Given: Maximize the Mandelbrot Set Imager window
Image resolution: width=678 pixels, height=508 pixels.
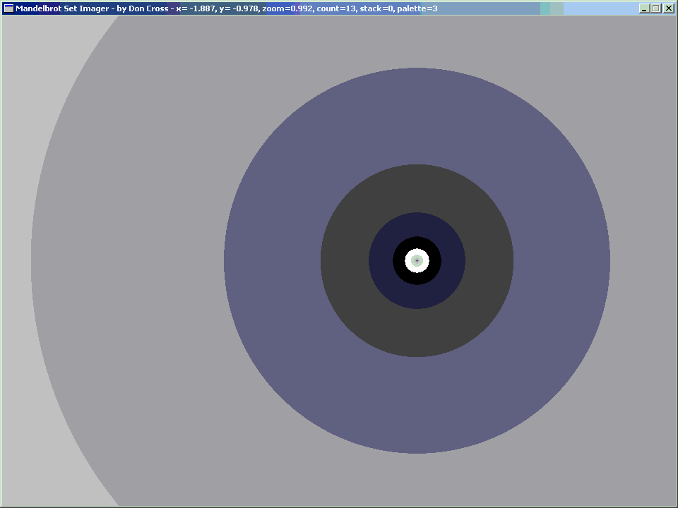Looking at the screenshot, I should [x=655, y=8].
